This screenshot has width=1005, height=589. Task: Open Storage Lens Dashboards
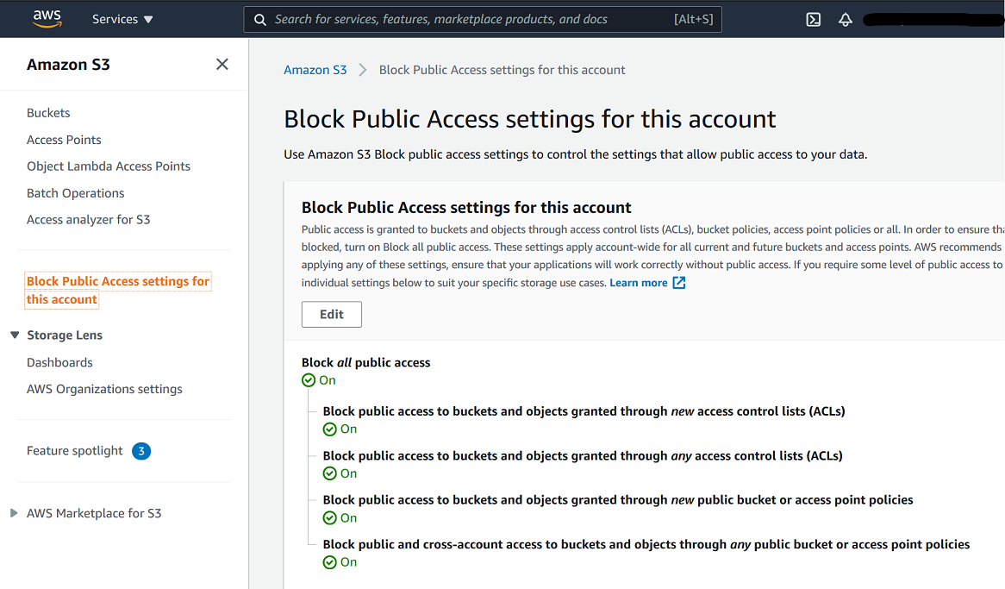(59, 362)
